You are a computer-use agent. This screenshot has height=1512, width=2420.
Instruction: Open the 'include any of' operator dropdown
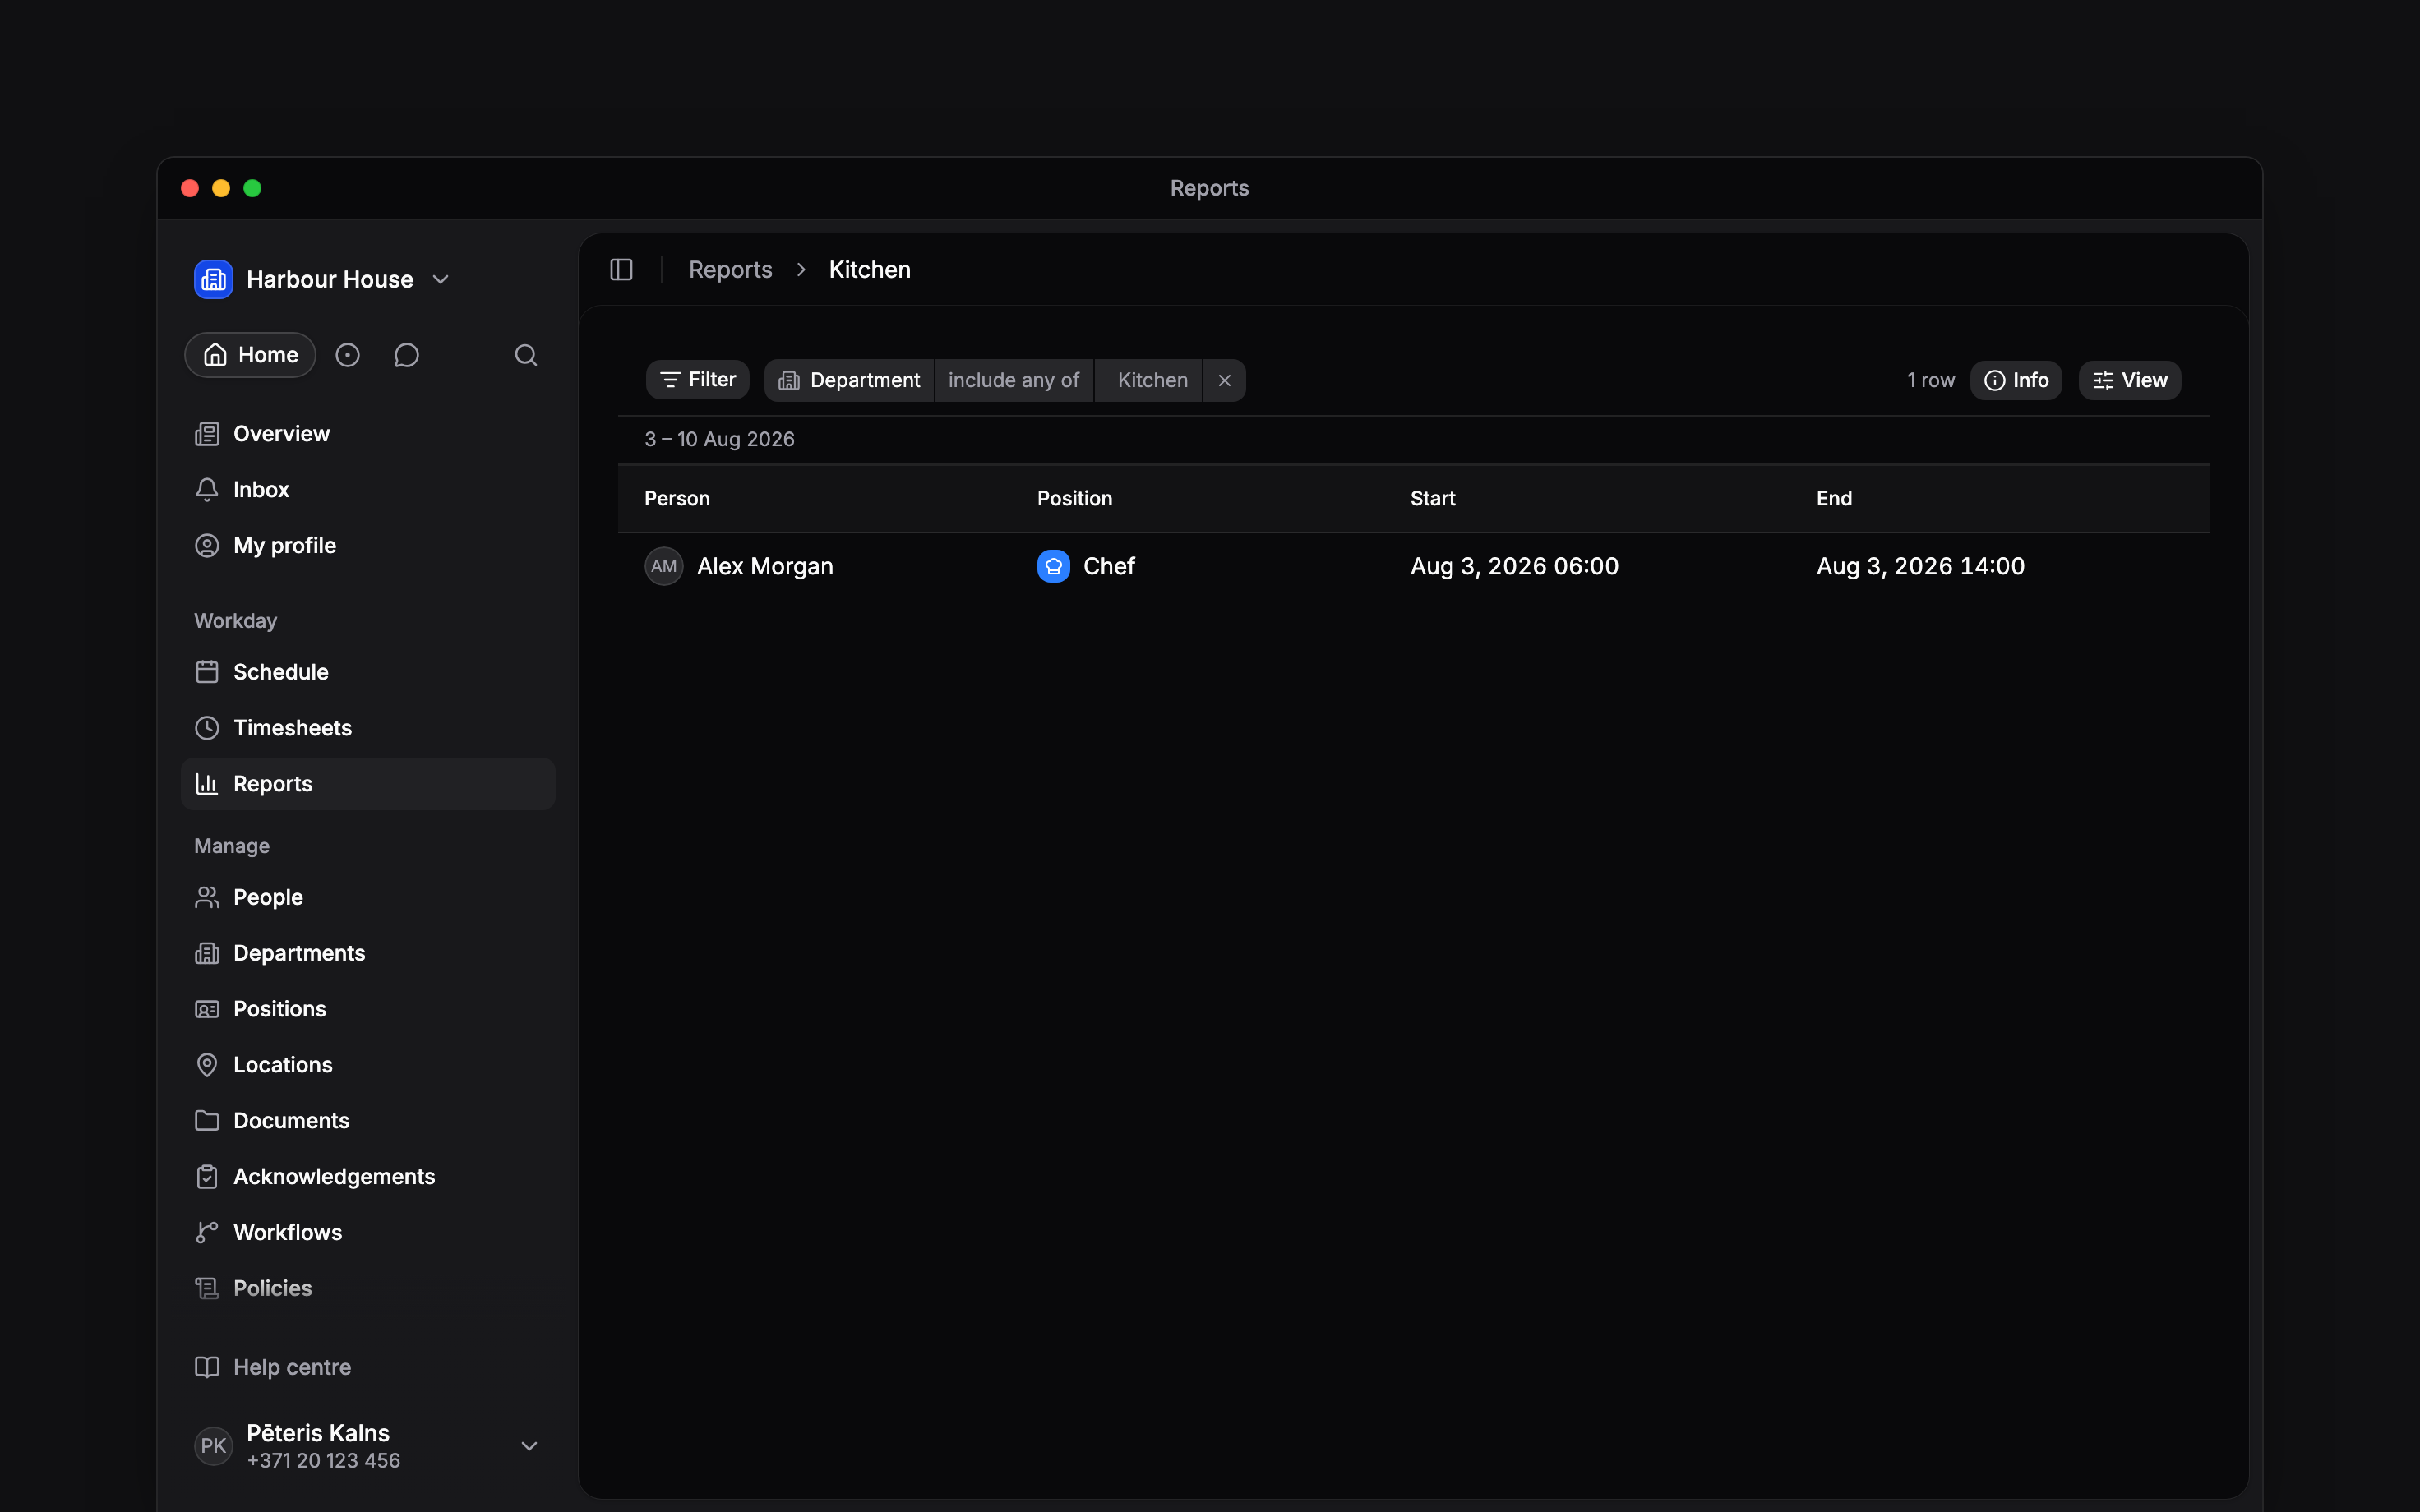(1014, 380)
